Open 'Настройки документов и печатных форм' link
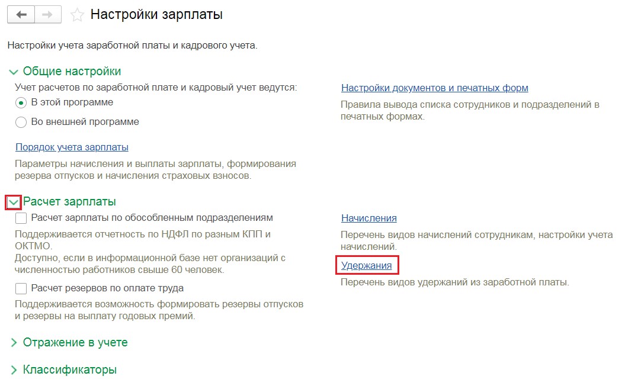This screenshot has height=389, width=625. click(434, 88)
